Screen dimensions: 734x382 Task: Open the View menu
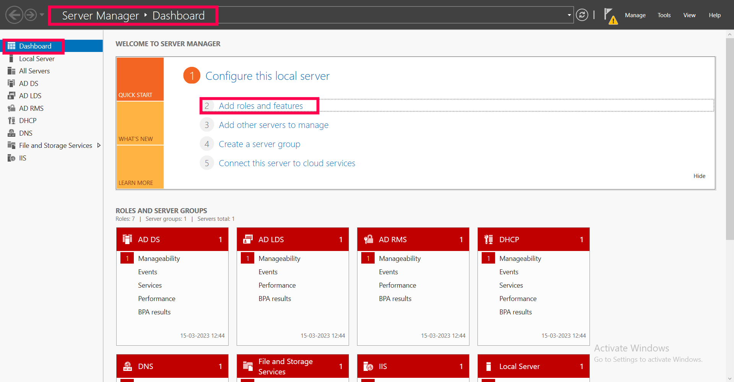(689, 15)
